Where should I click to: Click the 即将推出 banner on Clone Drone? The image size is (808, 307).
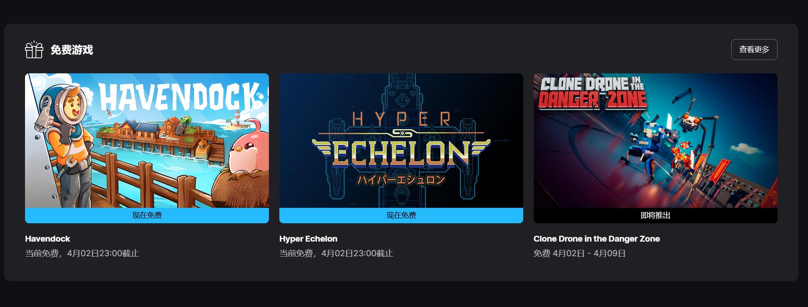click(x=655, y=215)
